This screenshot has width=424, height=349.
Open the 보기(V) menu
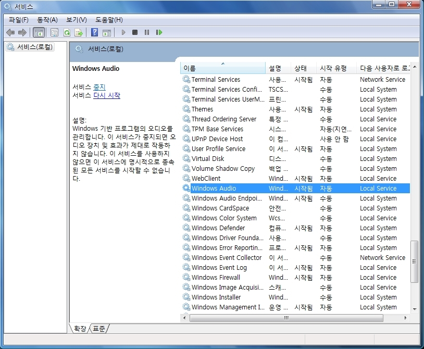(76, 20)
